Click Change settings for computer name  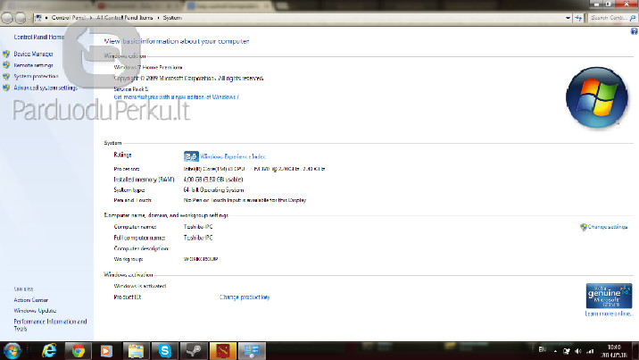click(x=608, y=227)
